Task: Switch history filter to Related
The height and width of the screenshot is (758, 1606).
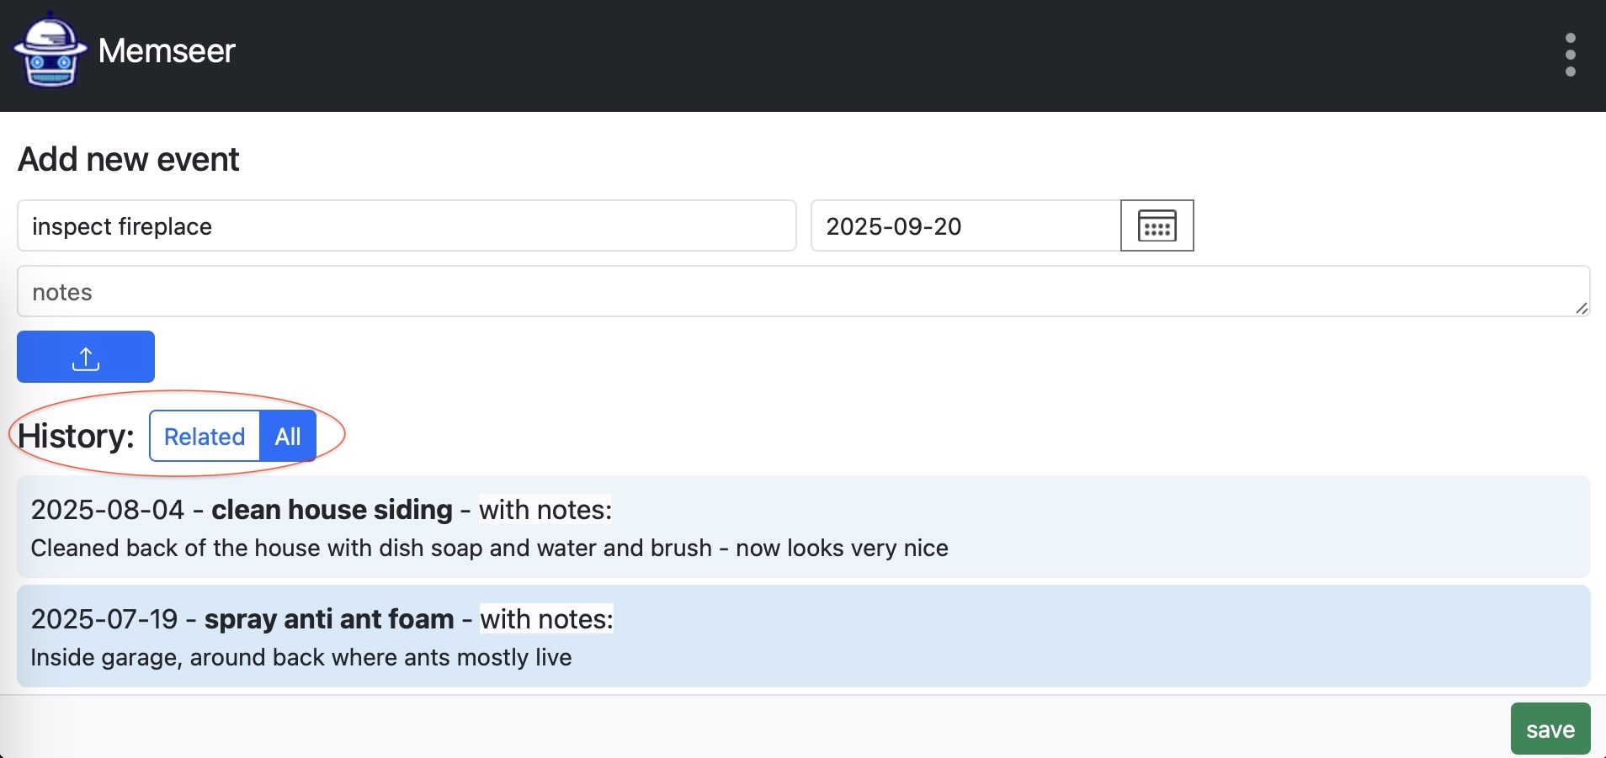Action: pos(205,437)
